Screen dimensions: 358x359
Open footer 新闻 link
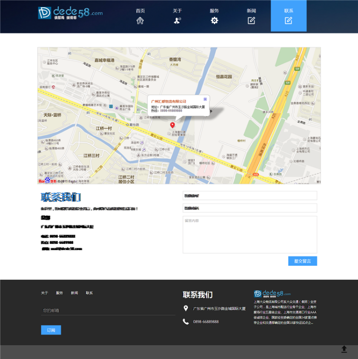click(x=74, y=293)
